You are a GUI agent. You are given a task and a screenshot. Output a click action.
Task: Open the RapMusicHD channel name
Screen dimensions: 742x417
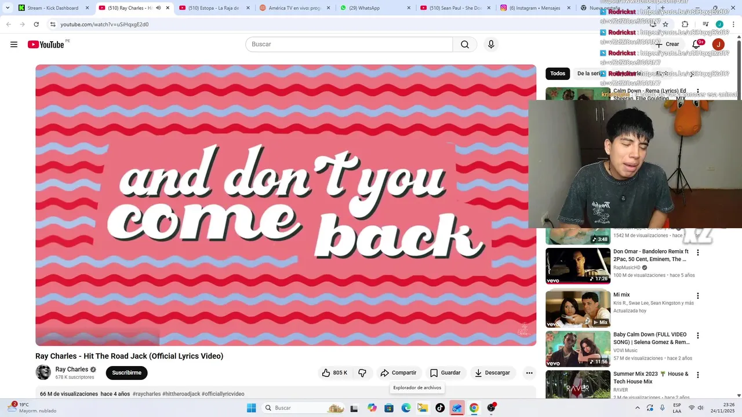627,268
